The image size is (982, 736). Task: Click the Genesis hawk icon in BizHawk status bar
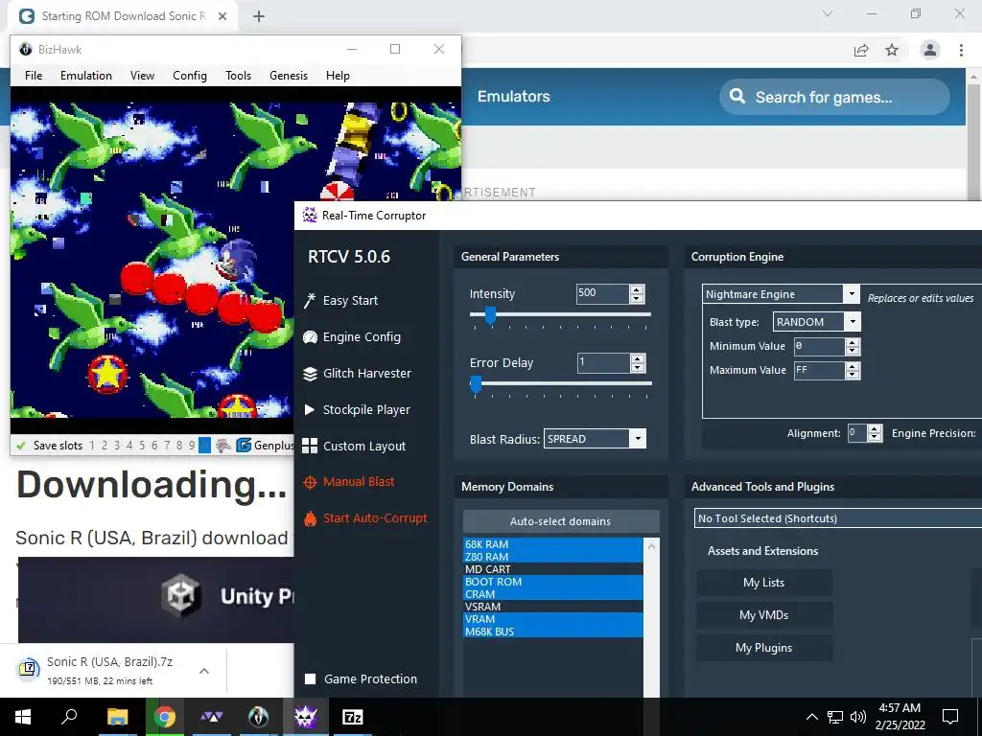pyautogui.click(x=222, y=446)
